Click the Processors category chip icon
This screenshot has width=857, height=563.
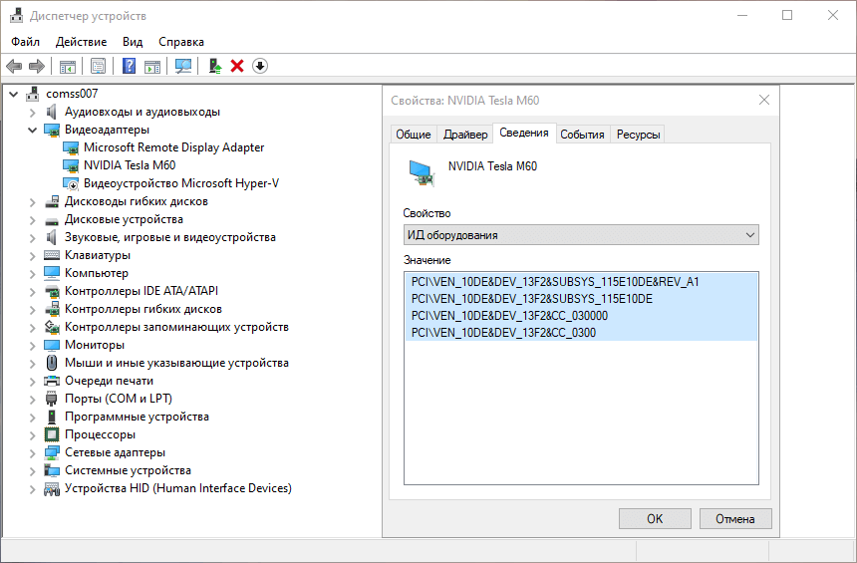(52, 434)
